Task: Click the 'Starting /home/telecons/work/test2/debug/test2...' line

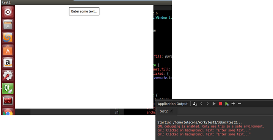Action: pos(199,123)
